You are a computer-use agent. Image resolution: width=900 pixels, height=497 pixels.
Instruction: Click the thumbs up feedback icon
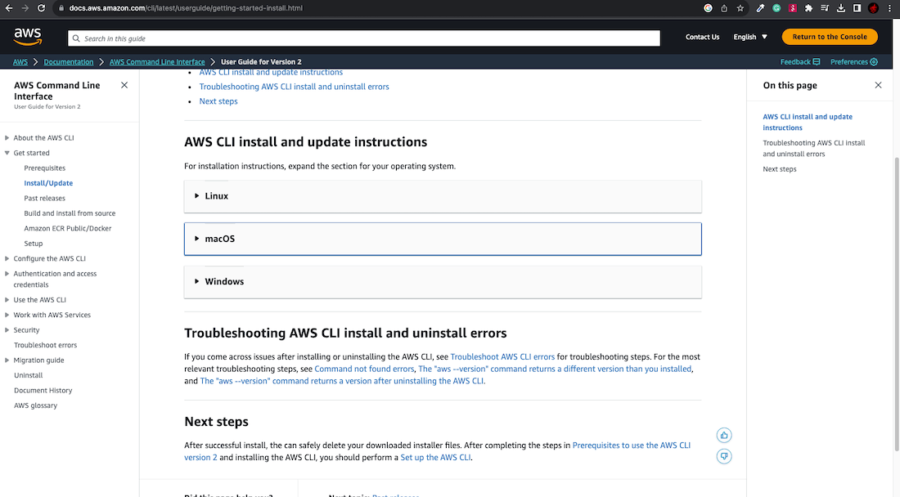click(724, 435)
